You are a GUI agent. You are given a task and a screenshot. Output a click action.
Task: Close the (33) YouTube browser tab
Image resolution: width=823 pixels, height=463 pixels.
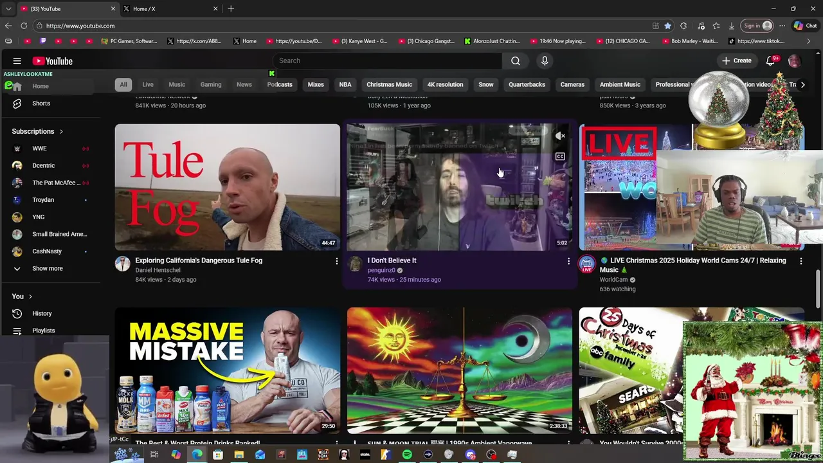[113, 8]
